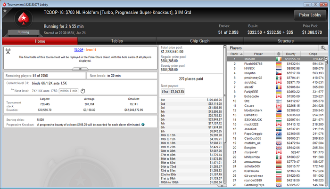Click the PokerStars red spade logo
Viewport: 330px width, 189px height.
pyautogui.click(x=24, y=19)
